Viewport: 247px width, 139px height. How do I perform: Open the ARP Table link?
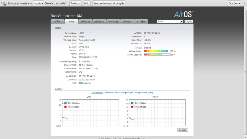click(119, 92)
